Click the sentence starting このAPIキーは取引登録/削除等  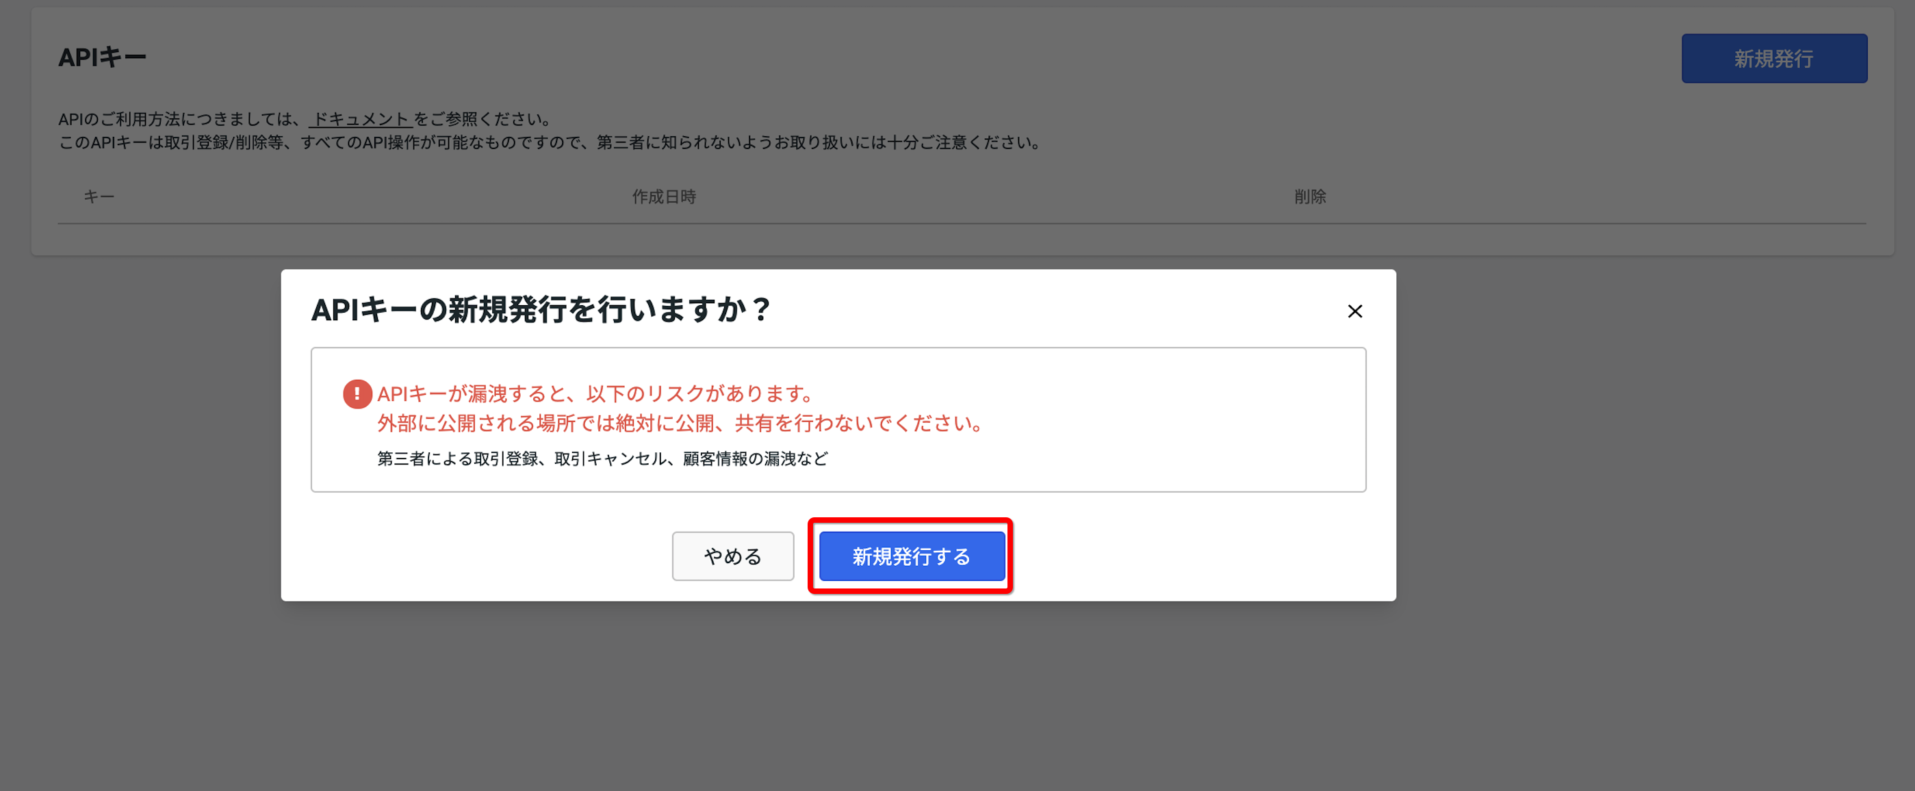[x=551, y=143]
